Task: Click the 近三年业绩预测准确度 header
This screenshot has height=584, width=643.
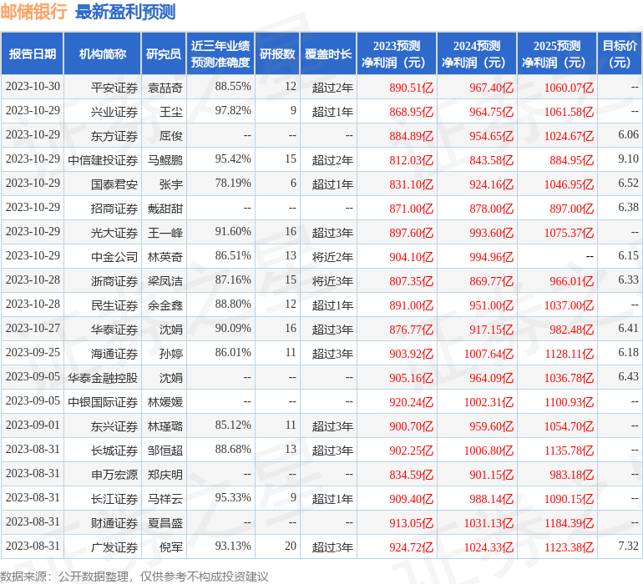Action: click(x=220, y=53)
